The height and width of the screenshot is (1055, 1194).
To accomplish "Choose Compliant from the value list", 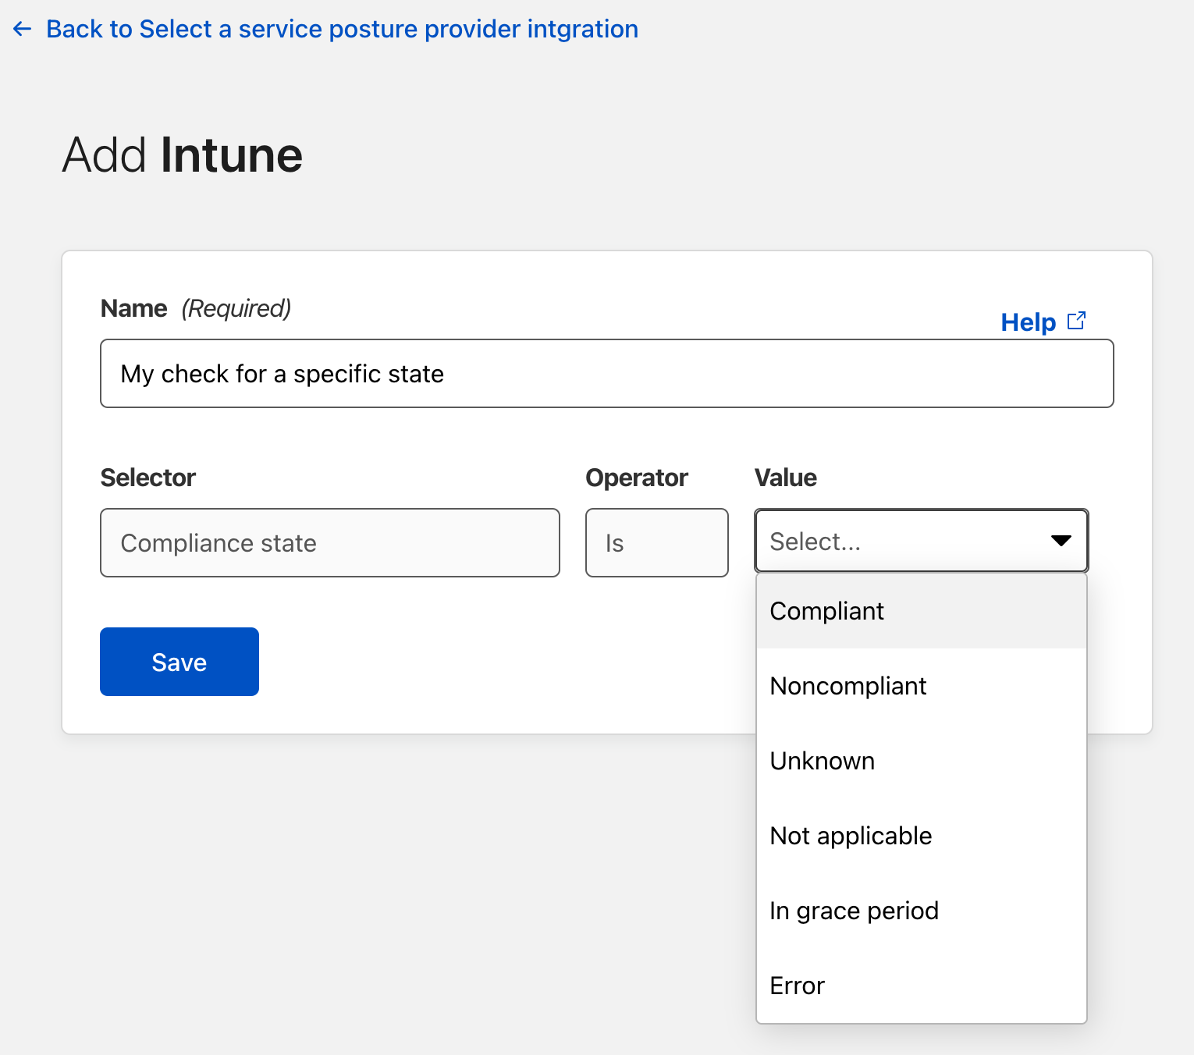I will 921,611.
